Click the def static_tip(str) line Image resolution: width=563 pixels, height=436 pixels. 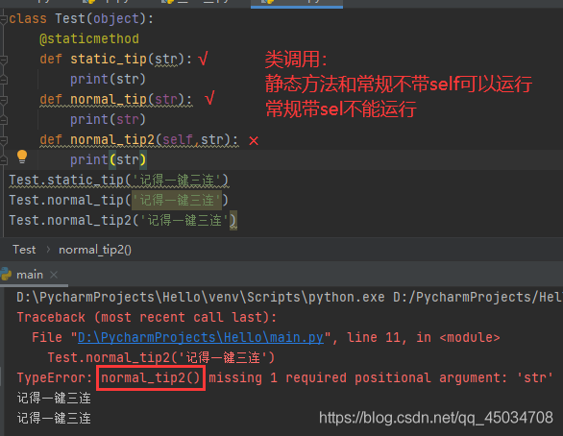116,59
